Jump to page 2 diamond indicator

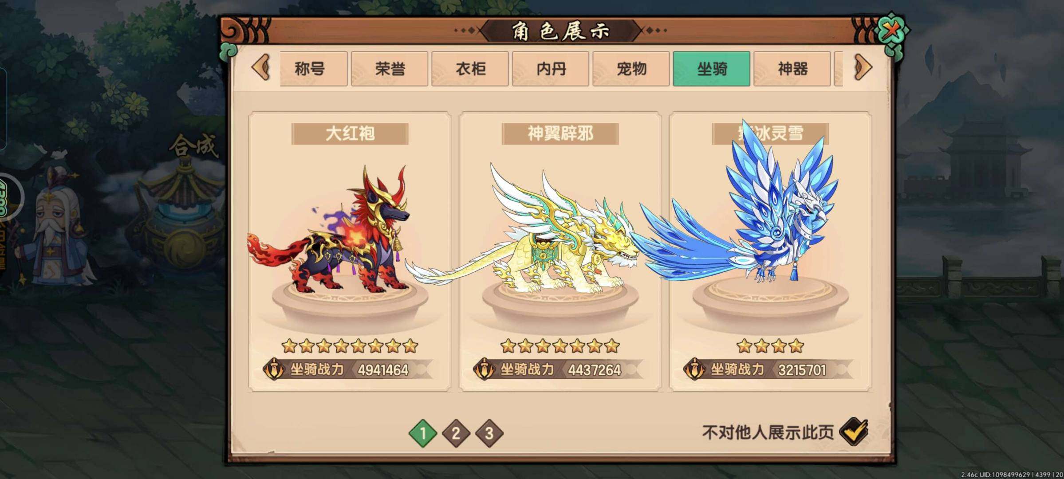(456, 433)
